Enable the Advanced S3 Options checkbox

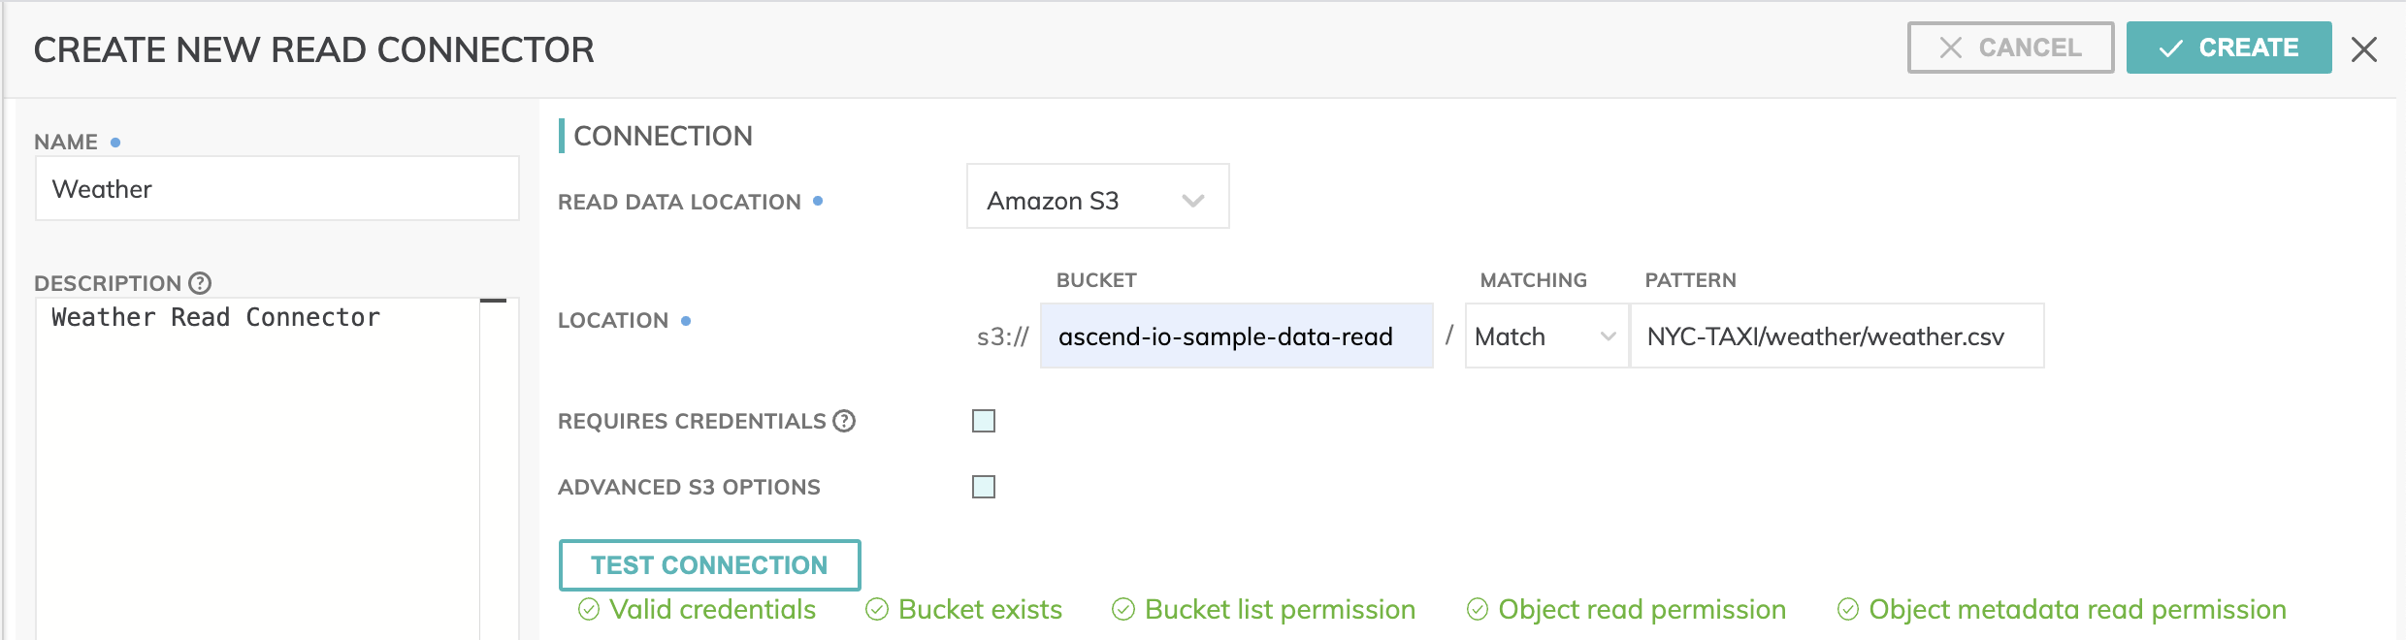(x=984, y=487)
